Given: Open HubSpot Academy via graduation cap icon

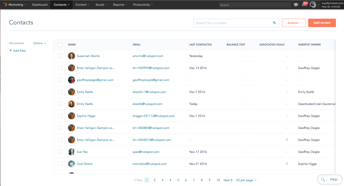Looking at the screenshot, I should (x=296, y=4).
